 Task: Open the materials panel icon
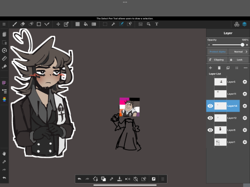[236, 24]
